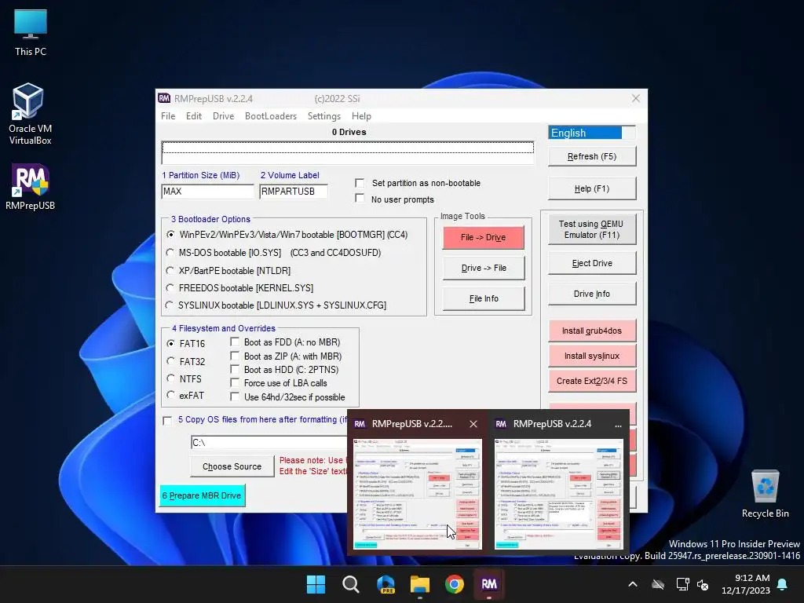
Task: Open Google Chrome from taskbar
Action: [x=455, y=584]
